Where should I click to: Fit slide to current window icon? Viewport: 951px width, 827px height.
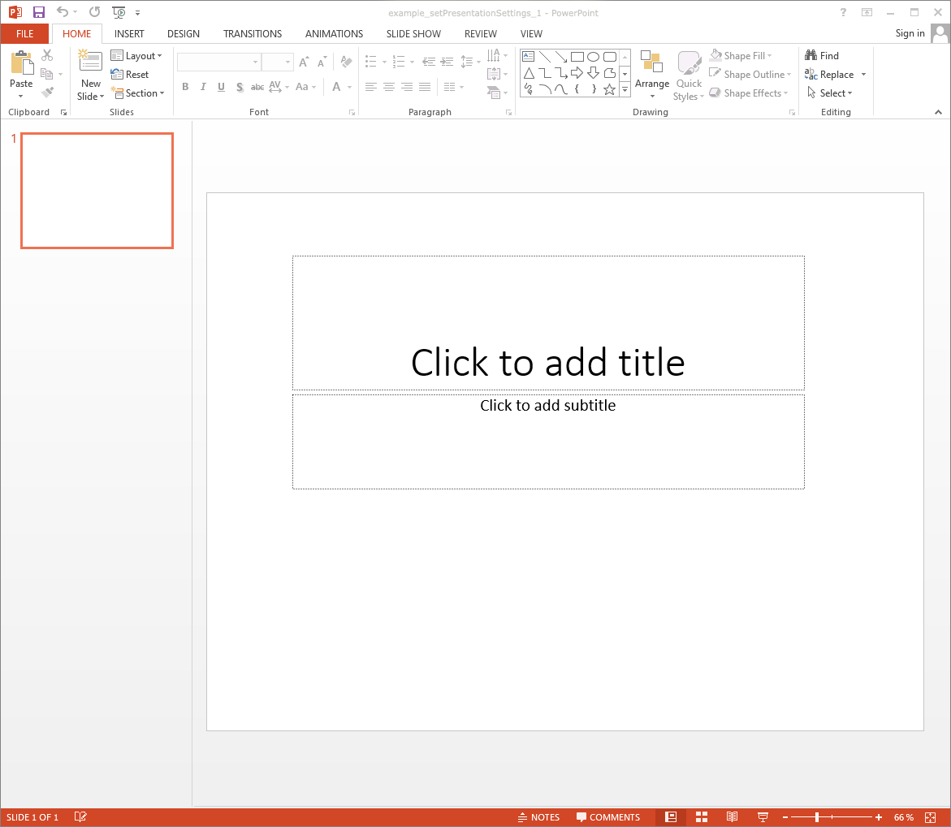(931, 817)
